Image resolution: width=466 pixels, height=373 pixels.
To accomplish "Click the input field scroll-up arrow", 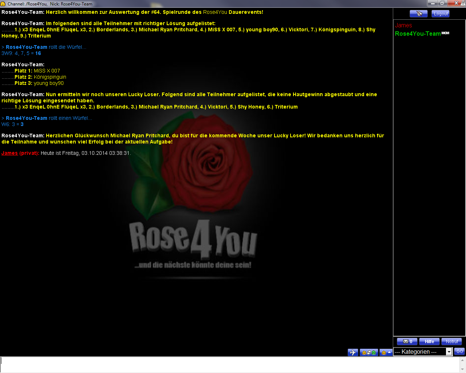I will 463,360.
